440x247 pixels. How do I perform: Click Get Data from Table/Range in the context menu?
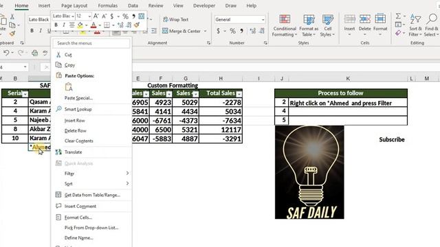(x=91, y=195)
